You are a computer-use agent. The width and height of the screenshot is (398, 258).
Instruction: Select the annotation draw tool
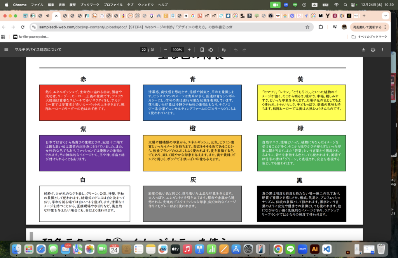[223, 50]
